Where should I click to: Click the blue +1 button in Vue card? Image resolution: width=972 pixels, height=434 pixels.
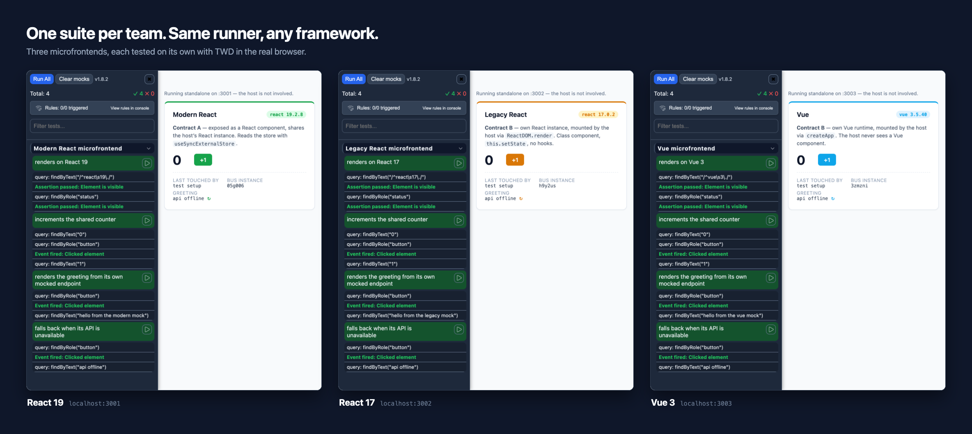point(827,160)
